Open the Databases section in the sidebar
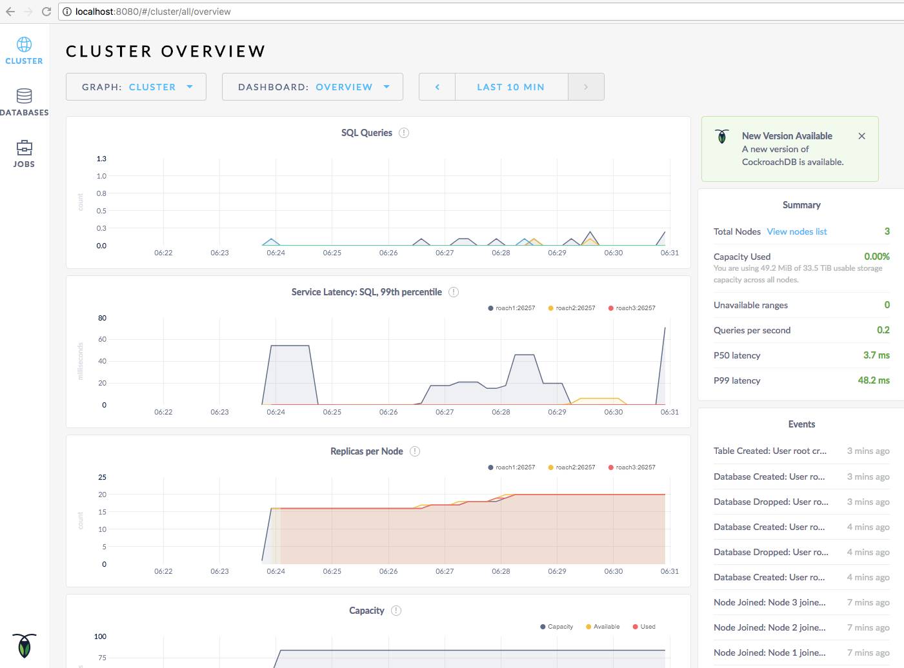Screen dimensions: 904x668 [25, 103]
